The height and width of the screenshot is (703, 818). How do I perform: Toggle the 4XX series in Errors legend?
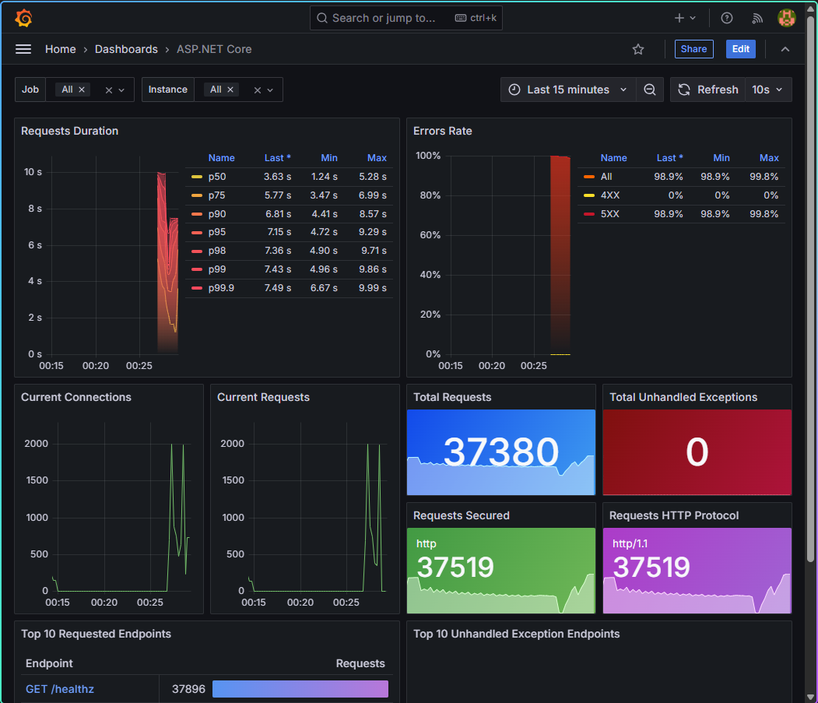coord(610,195)
